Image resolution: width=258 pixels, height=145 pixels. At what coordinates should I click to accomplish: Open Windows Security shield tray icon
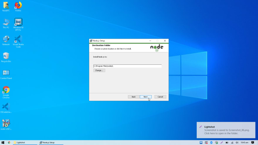coord(216,143)
